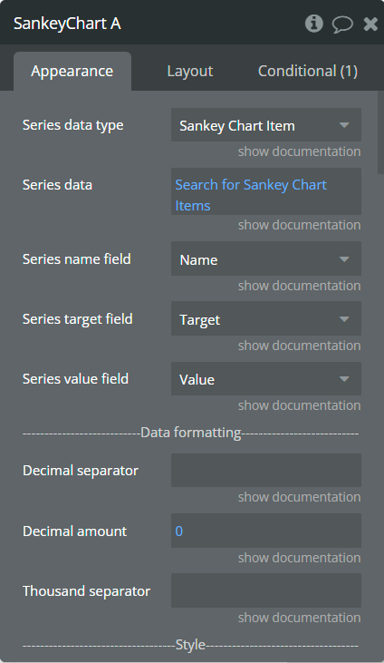This screenshot has width=384, height=663.
Task: Expand the Series value field dropdown
Action: (x=266, y=379)
